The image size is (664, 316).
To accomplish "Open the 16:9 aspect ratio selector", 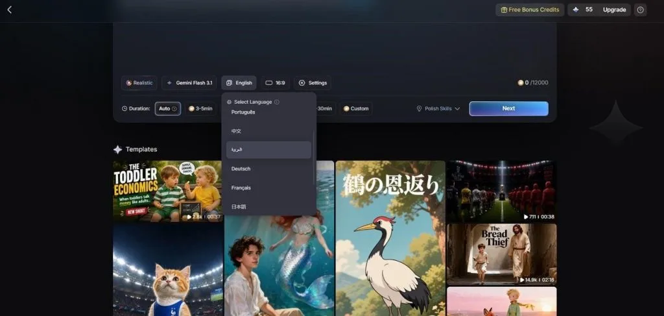I will tap(275, 83).
